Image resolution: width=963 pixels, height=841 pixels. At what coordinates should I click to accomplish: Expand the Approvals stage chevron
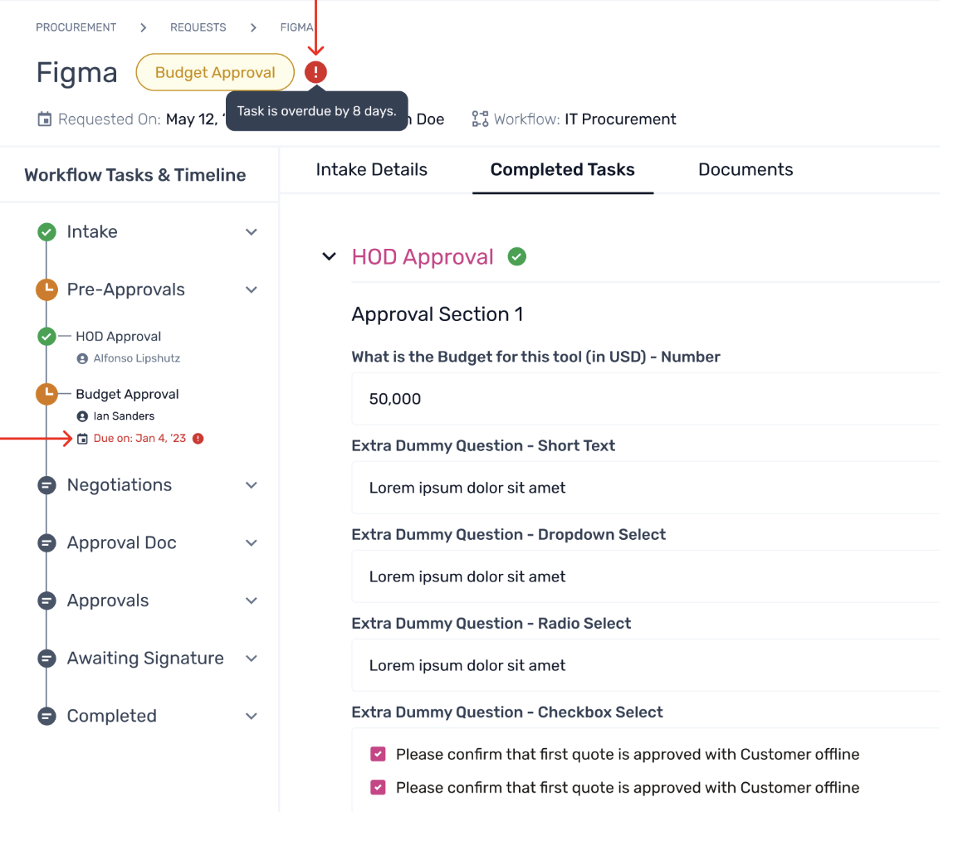(x=252, y=600)
